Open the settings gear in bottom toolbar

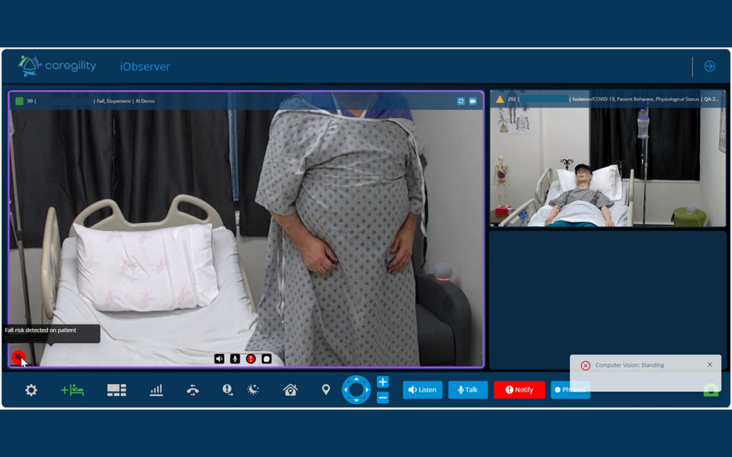(31, 390)
